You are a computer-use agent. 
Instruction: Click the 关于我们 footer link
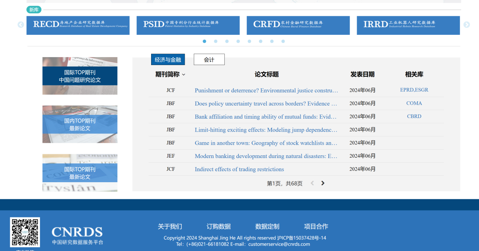[170, 226]
